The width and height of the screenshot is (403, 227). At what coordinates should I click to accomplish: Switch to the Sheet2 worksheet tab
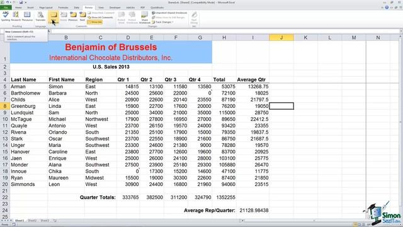32,221
